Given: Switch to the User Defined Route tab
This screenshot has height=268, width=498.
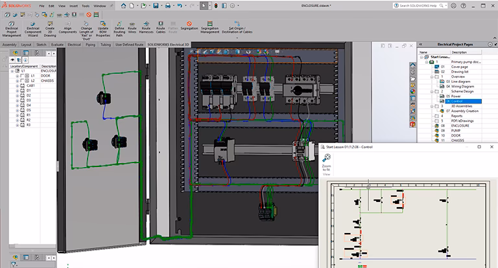Looking at the screenshot, I should pos(129,45).
